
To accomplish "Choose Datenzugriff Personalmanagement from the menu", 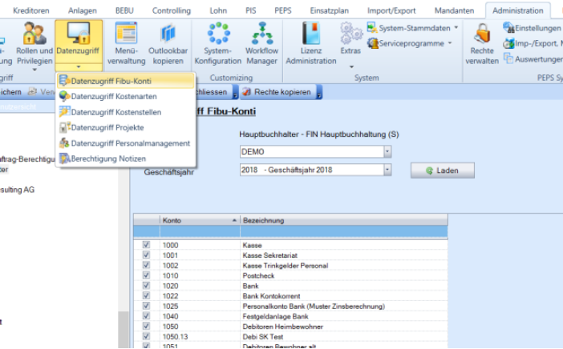I will pos(130,143).
